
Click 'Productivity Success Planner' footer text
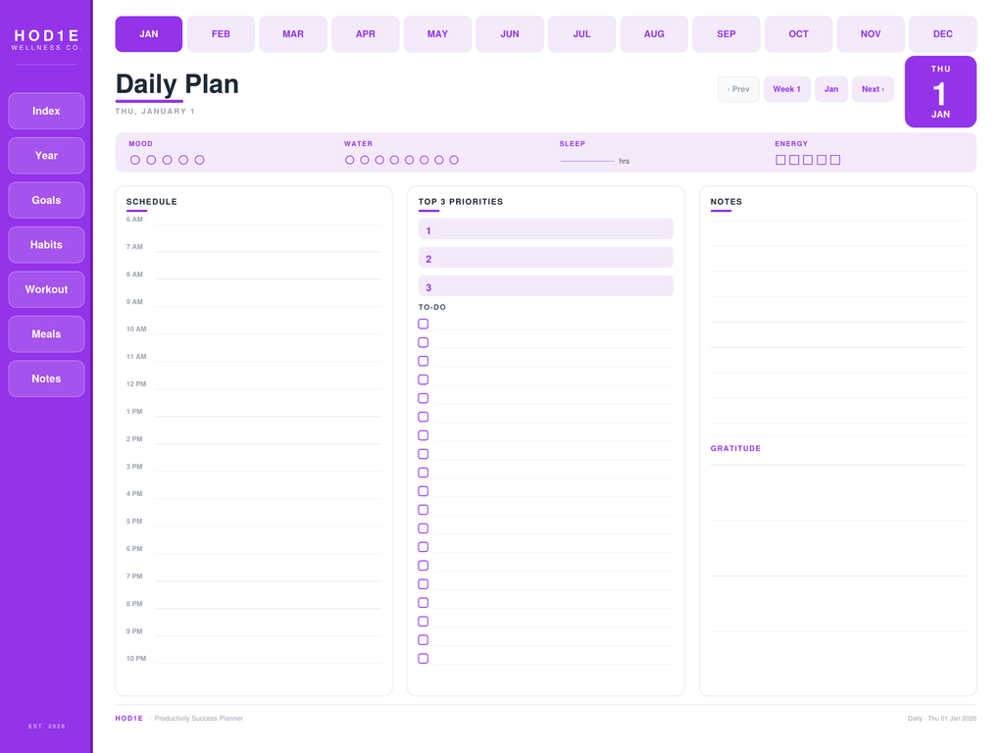198,719
